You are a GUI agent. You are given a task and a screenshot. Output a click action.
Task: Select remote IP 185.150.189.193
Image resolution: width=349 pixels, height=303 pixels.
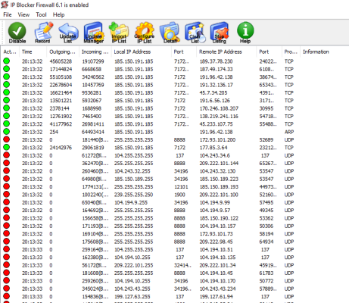pos(219,187)
